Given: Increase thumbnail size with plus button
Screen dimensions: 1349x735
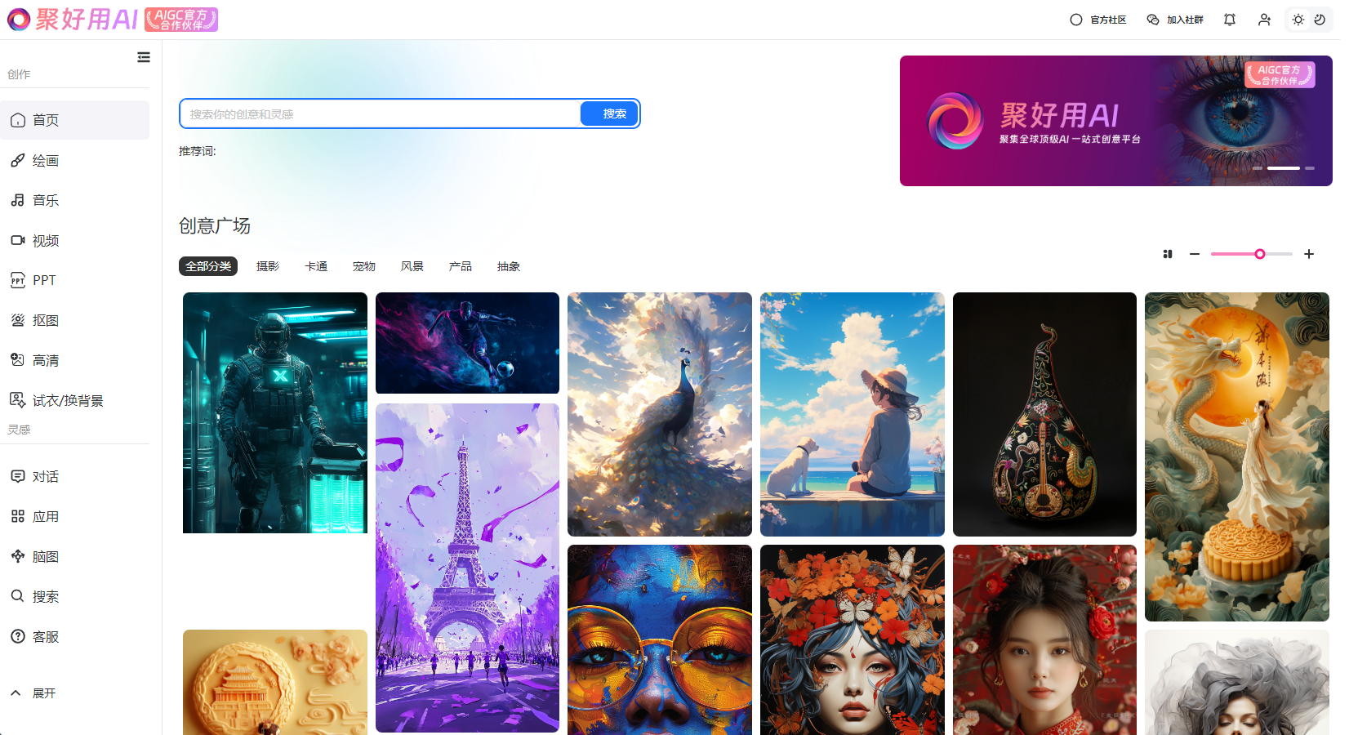Looking at the screenshot, I should coord(1309,254).
